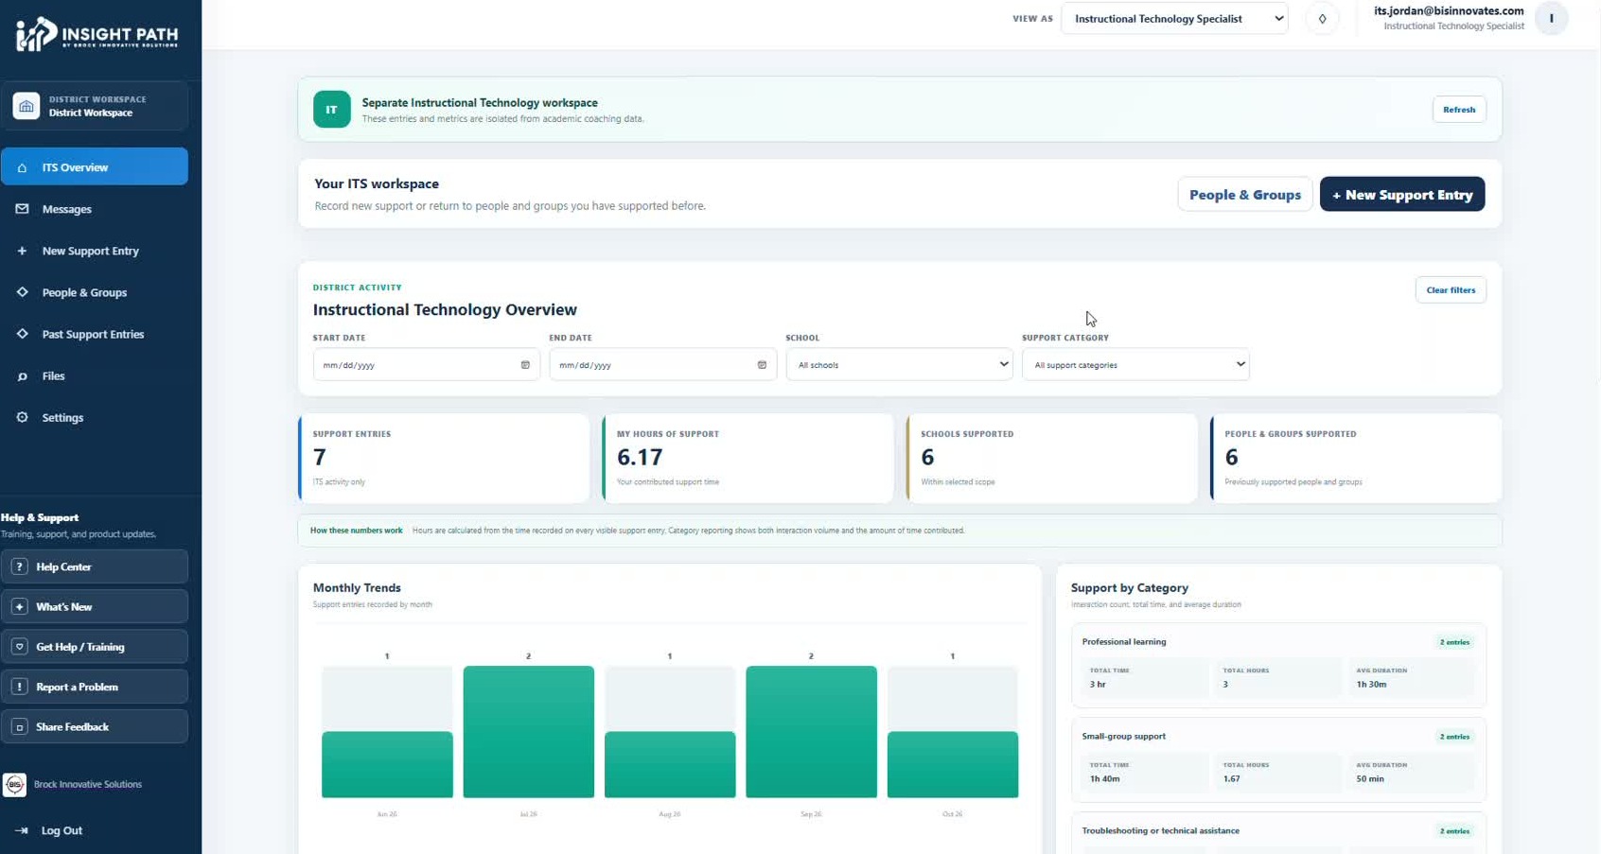Navigate to Files in the sidebar
Image resolution: width=1601 pixels, height=854 pixels.
coord(95,375)
